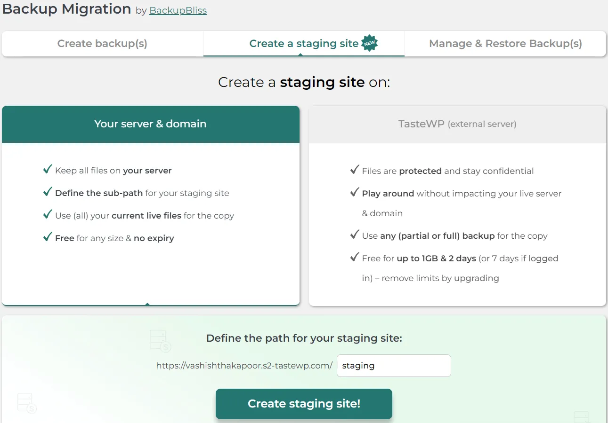Choose TasteWP external server option
Image resolution: width=608 pixels, height=423 pixels.
[x=457, y=124]
